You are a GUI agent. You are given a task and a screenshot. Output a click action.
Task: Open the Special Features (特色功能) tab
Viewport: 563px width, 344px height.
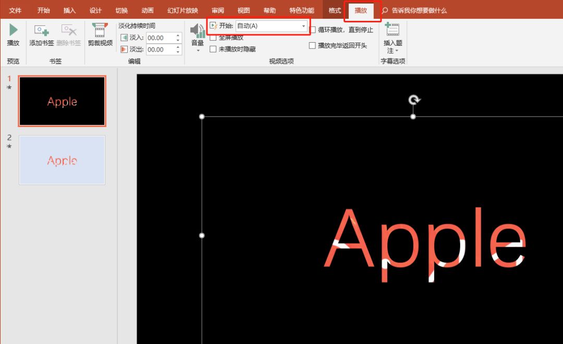coord(302,10)
